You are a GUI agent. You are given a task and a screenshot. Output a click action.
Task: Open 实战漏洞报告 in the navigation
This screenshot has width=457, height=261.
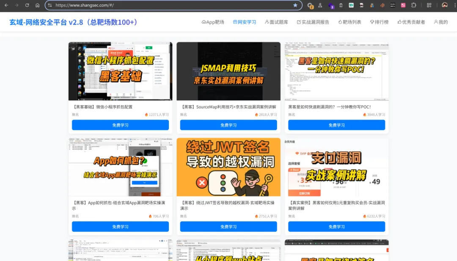point(313,22)
